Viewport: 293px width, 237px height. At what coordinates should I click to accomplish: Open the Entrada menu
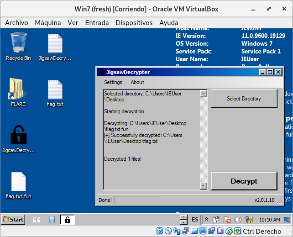(97, 23)
